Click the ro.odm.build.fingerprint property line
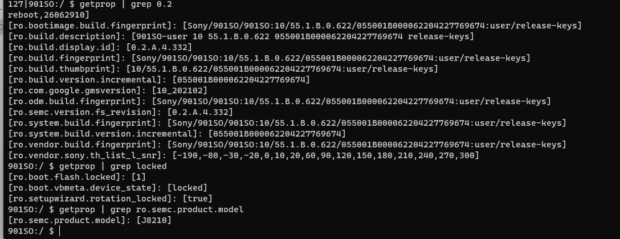Viewport: 620px width, 239px height. point(280,101)
